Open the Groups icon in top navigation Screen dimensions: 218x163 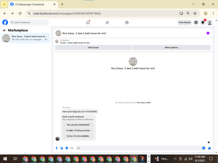(x=127, y=23)
